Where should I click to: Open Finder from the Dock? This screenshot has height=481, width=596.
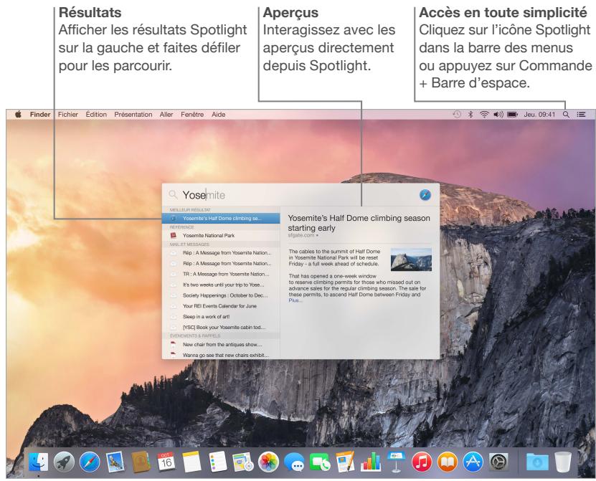pos(39,462)
